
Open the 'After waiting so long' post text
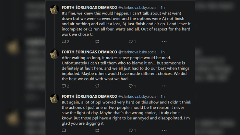click(126, 68)
